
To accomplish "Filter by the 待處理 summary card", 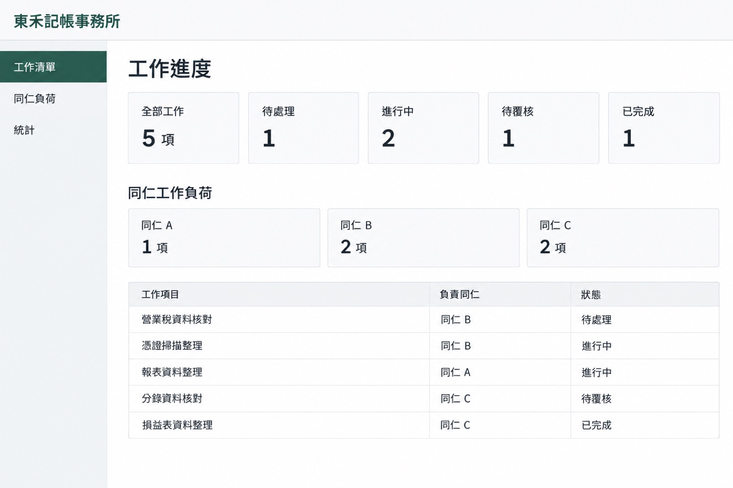I will pos(303,128).
